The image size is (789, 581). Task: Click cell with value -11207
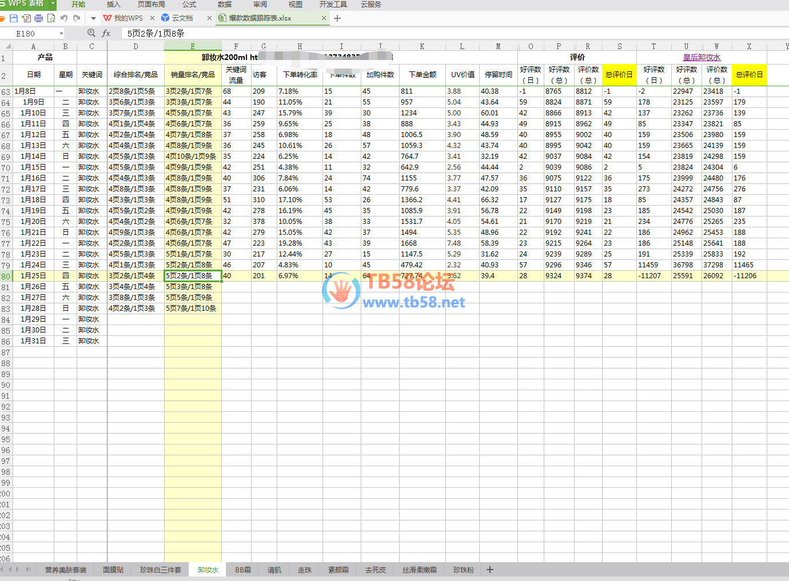[654, 276]
